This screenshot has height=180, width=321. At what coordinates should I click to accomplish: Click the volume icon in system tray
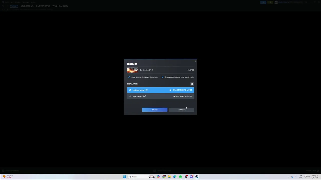(x=309, y=177)
